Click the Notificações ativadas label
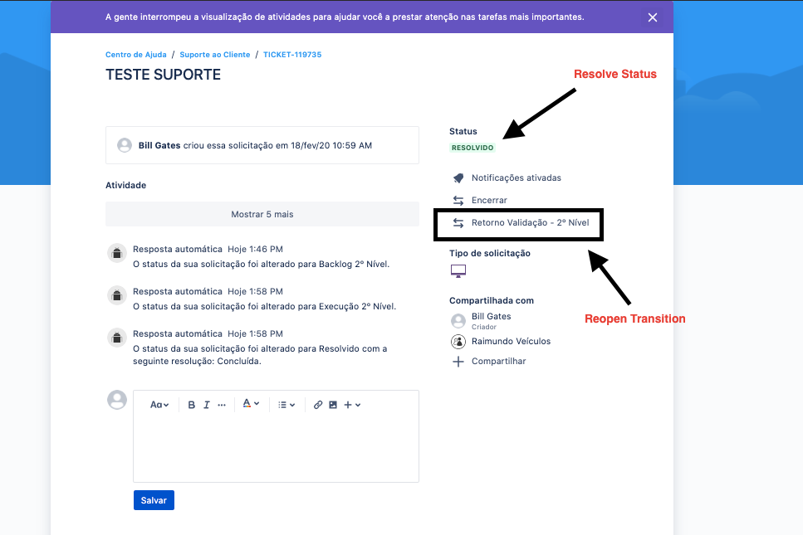Viewport: 803px width, 535px height. pos(517,178)
